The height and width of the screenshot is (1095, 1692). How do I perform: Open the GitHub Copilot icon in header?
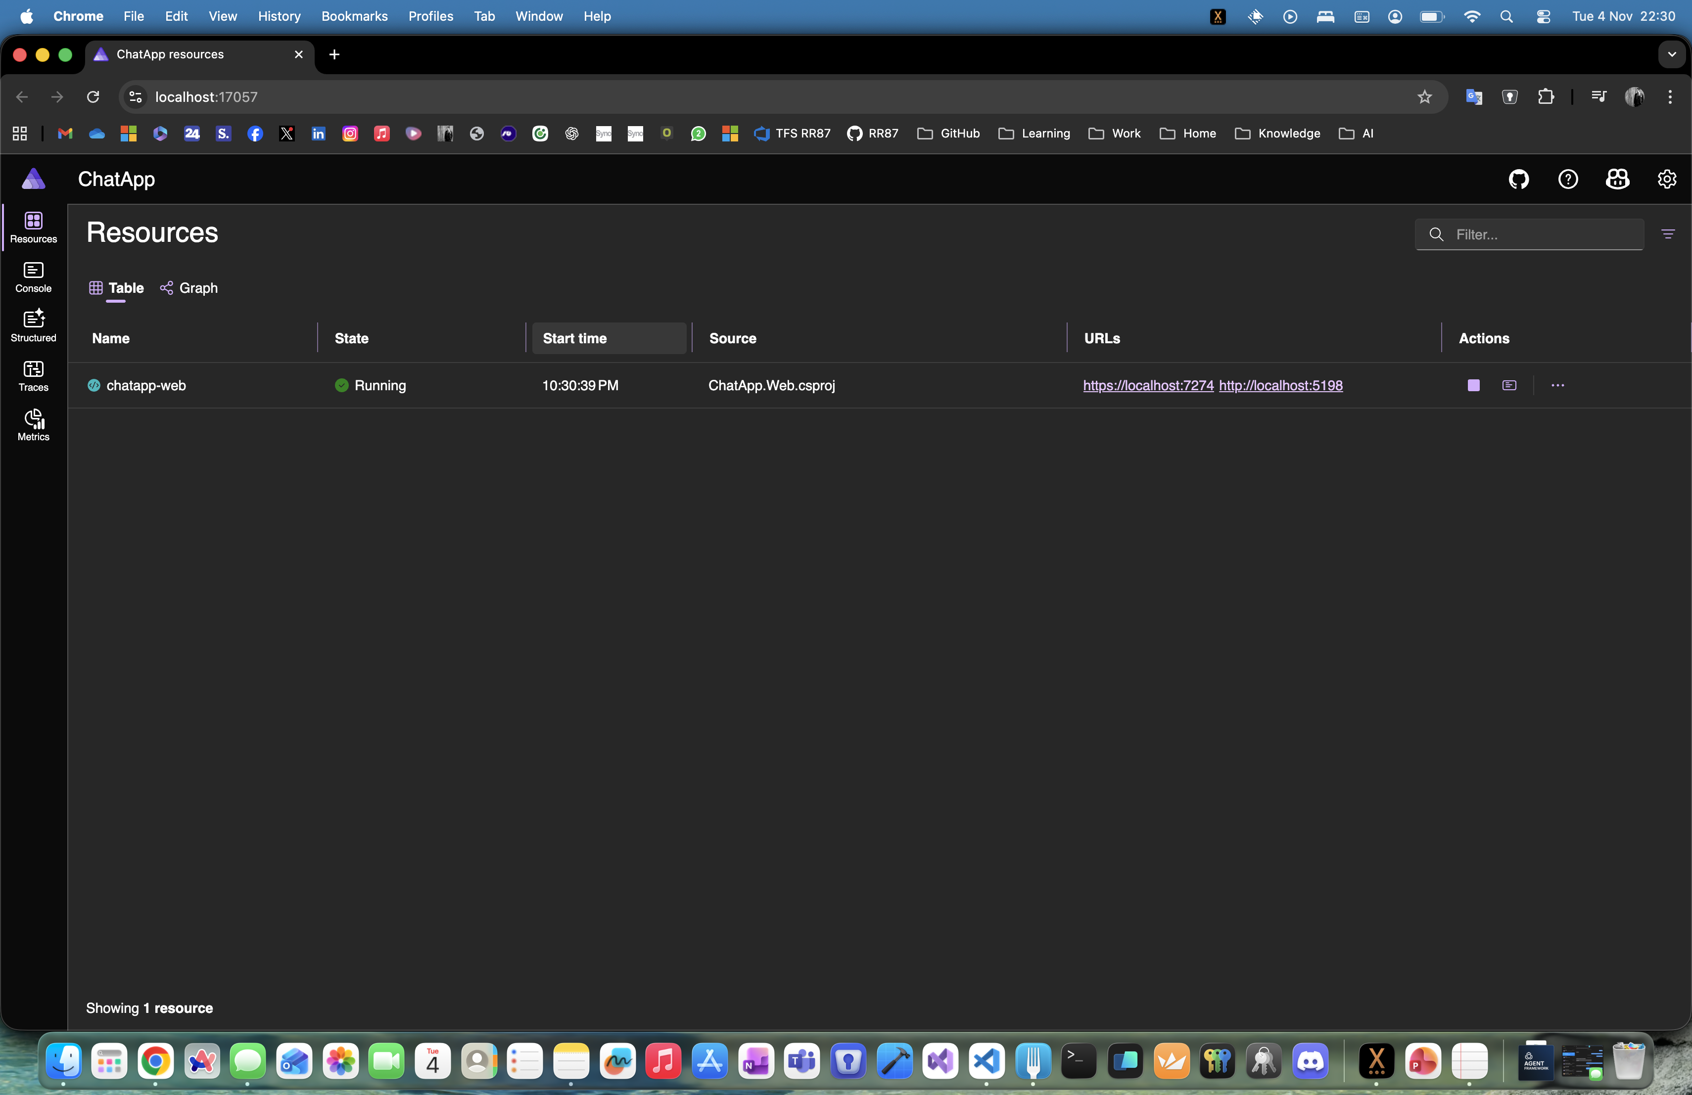click(1617, 179)
